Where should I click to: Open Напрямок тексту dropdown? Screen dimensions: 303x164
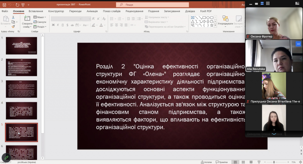coord(157,17)
